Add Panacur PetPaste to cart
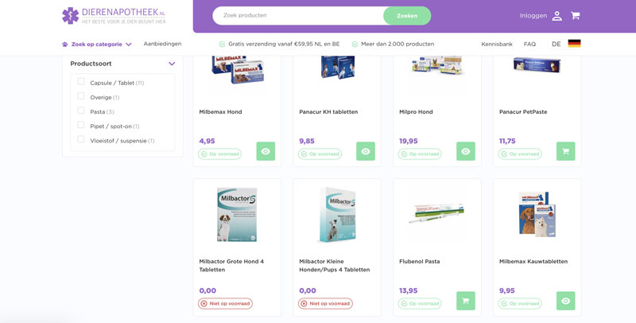 566,151
